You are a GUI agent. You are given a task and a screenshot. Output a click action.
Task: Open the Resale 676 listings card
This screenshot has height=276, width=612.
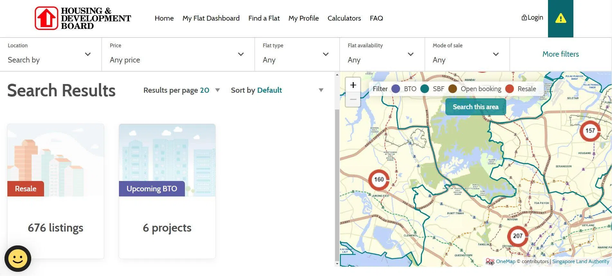tap(55, 191)
